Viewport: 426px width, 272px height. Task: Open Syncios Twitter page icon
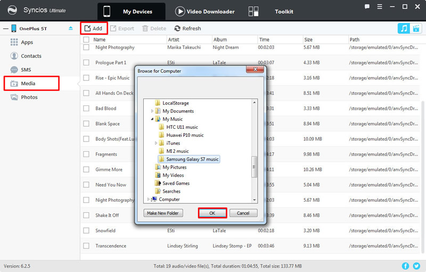tap(416, 266)
